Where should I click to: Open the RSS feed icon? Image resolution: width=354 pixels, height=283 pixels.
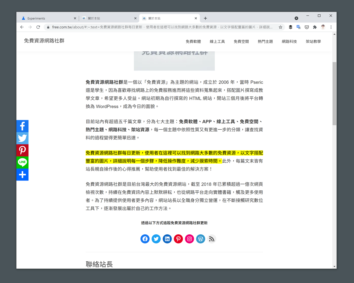212,239
